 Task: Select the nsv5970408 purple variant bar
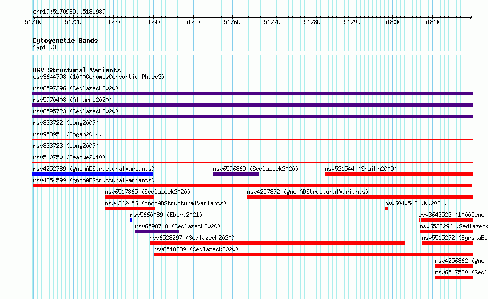[252, 105]
